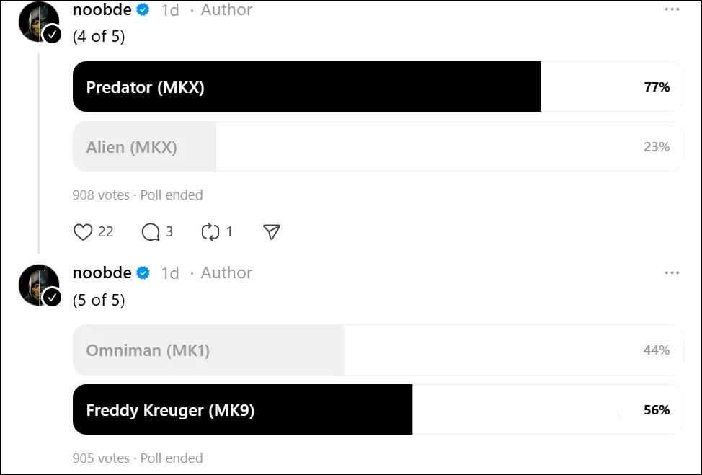Click the 1d timestamp on the top post
Viewport: 702px width, 475px height.
[170, 10]
